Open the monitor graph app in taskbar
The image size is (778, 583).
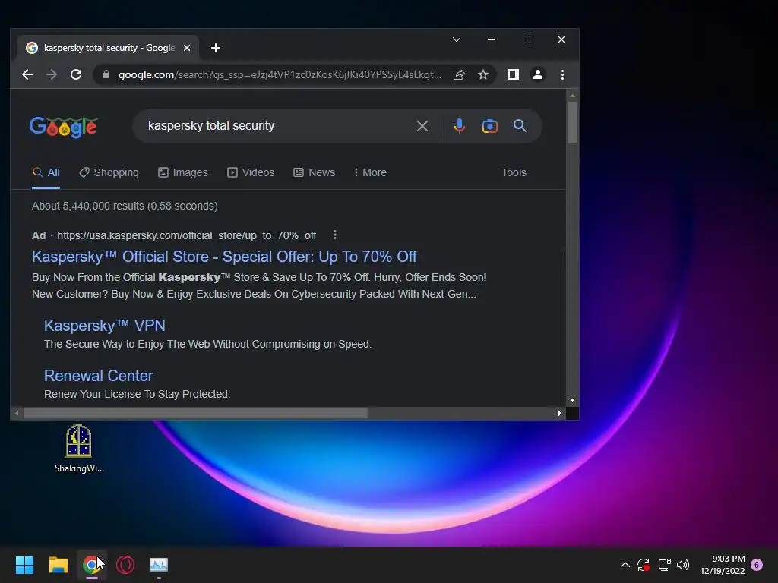pos(159,565)
